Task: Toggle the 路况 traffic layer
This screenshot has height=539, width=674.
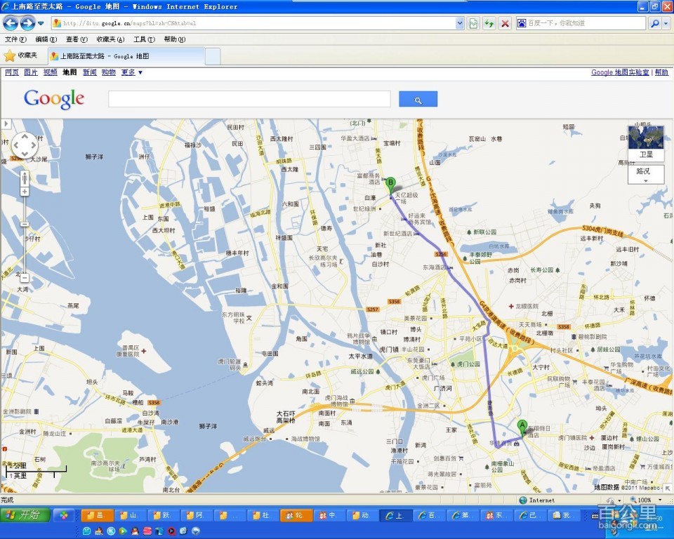Action: click(645, 173)
